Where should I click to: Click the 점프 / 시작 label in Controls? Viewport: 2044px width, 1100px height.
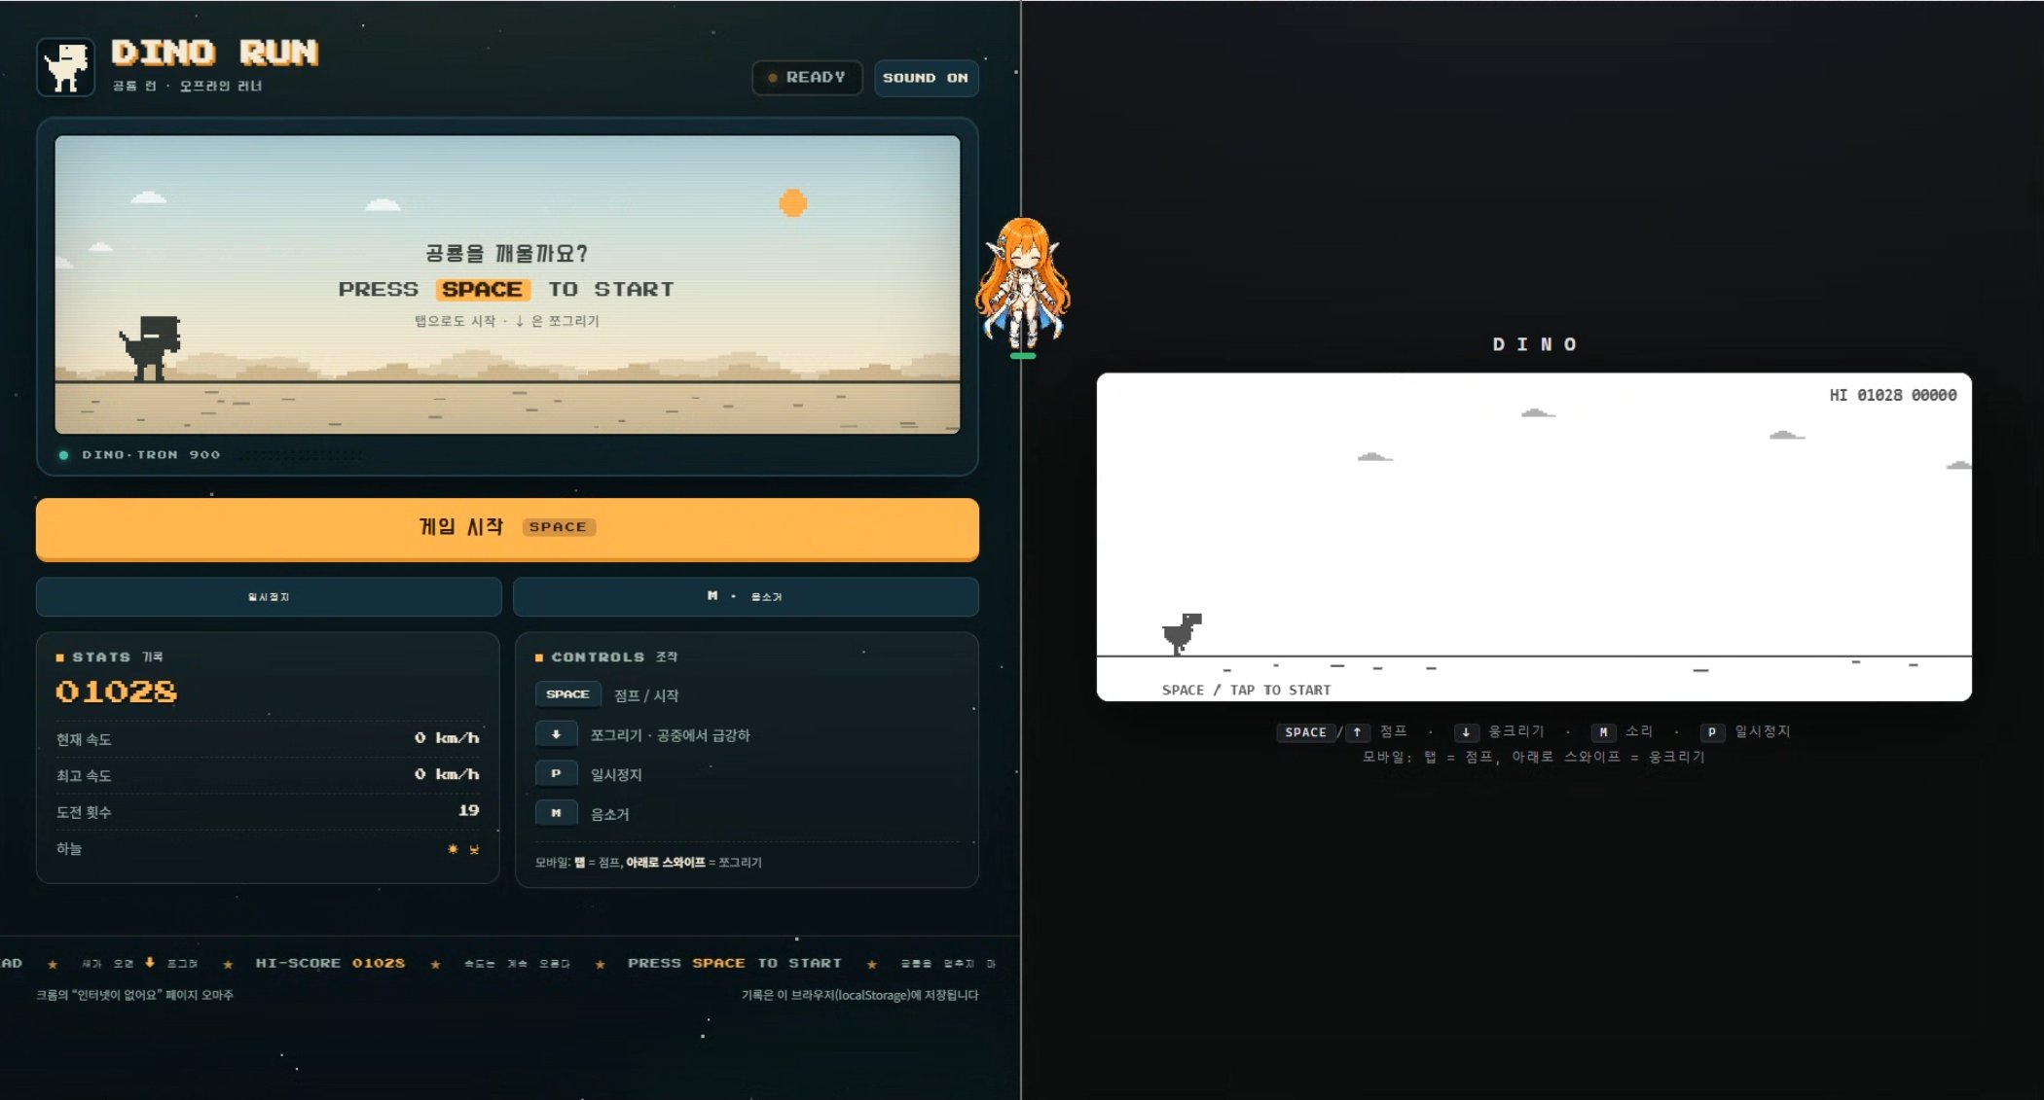click(x=646, y=695)
